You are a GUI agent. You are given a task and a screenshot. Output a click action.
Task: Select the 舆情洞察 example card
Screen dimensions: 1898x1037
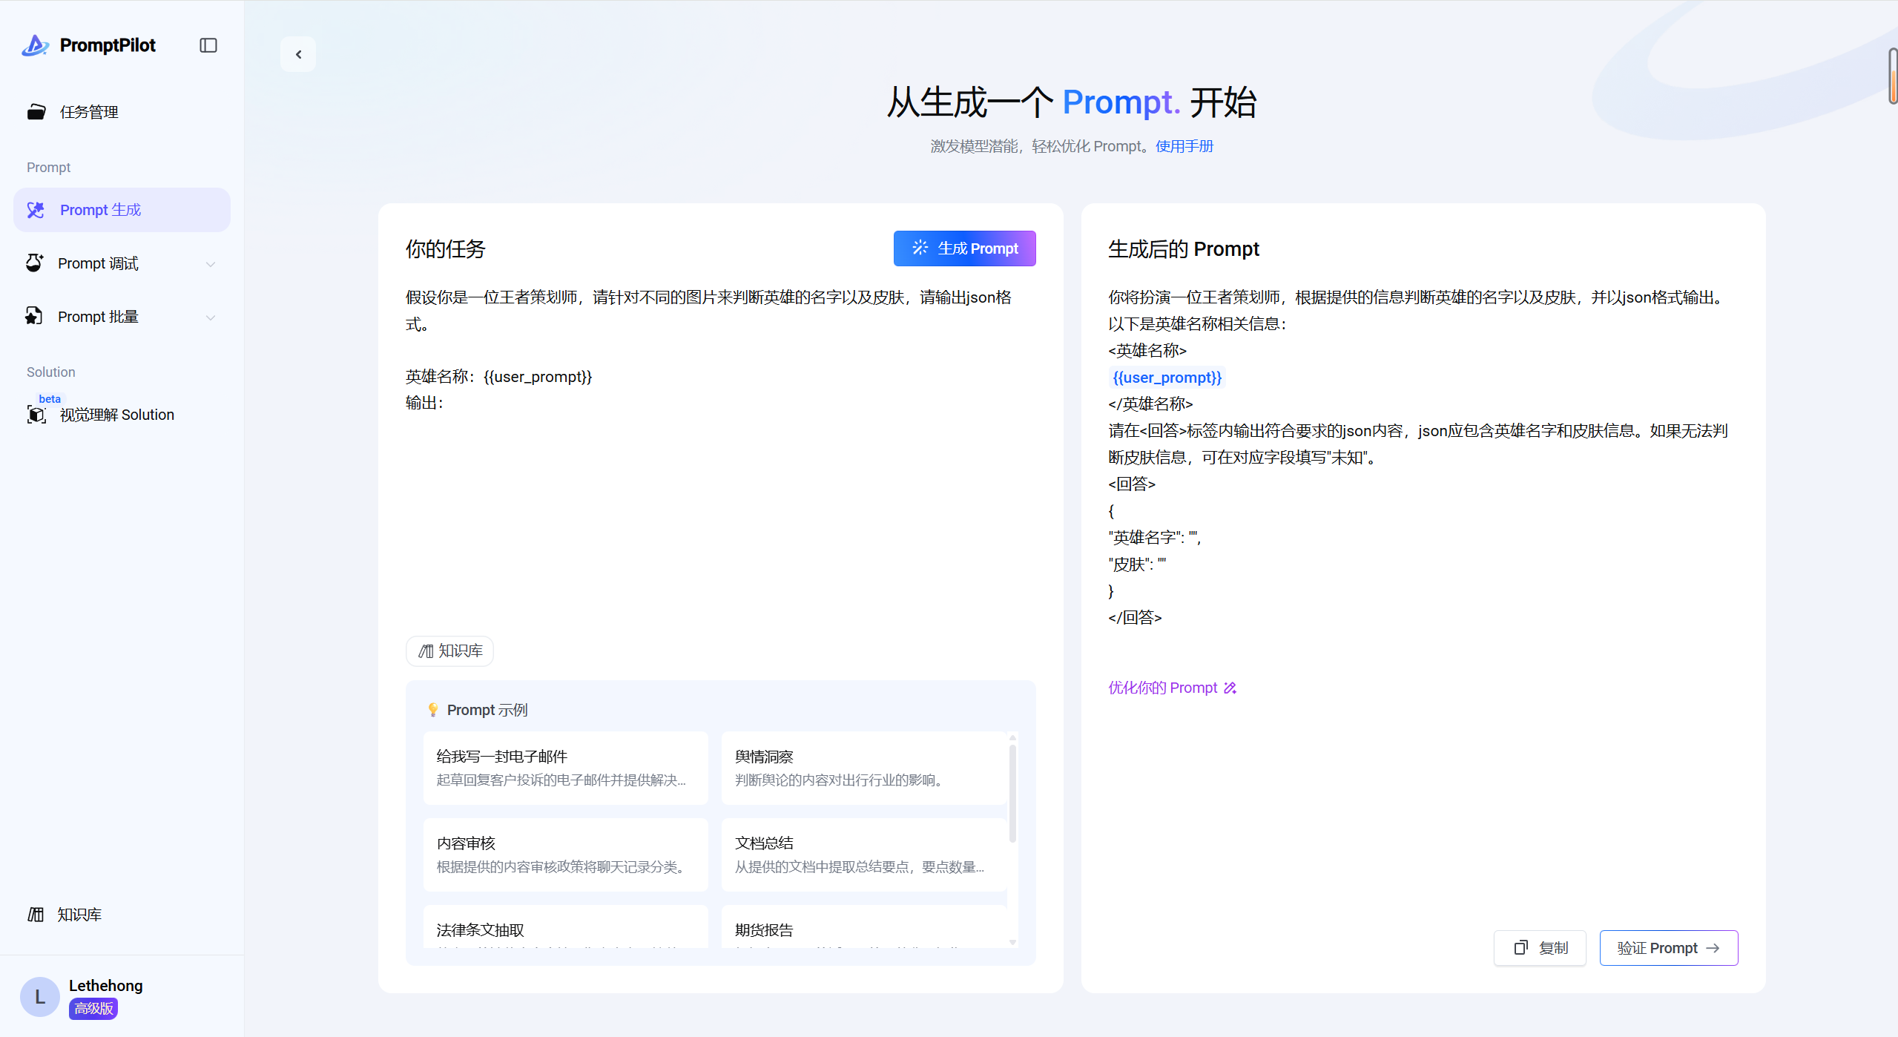863,768
